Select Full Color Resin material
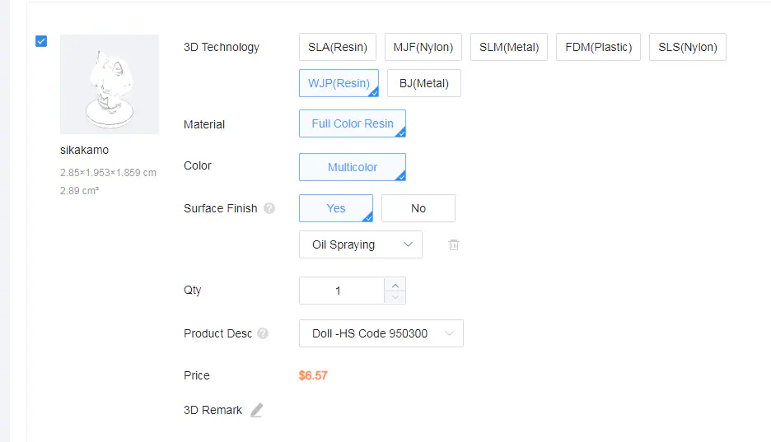 tap(353, 123)
